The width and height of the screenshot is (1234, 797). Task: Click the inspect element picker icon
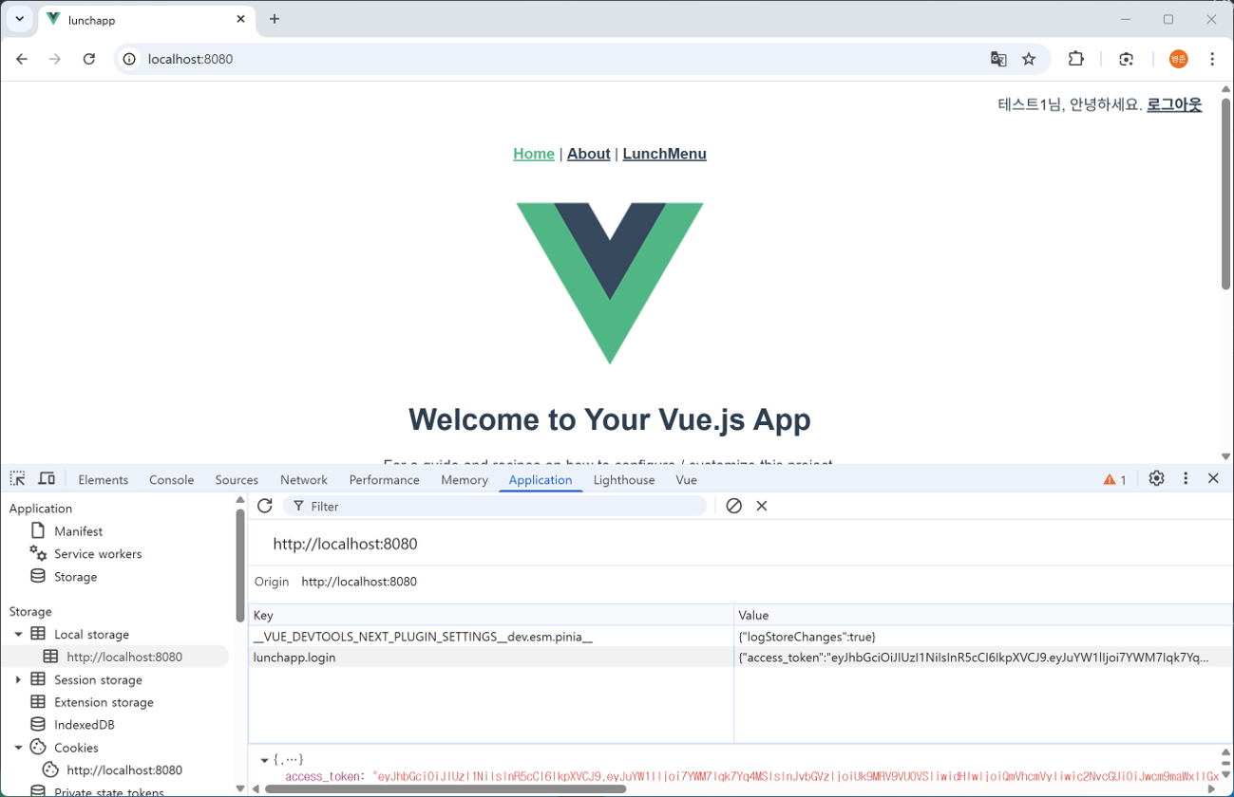18,479
